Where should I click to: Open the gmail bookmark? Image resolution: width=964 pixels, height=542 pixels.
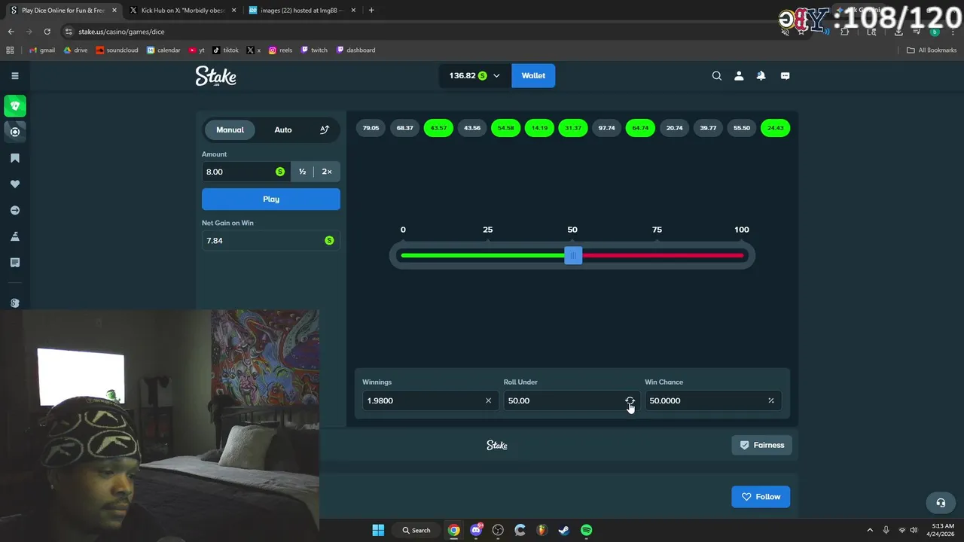click(x=41, y=50)
